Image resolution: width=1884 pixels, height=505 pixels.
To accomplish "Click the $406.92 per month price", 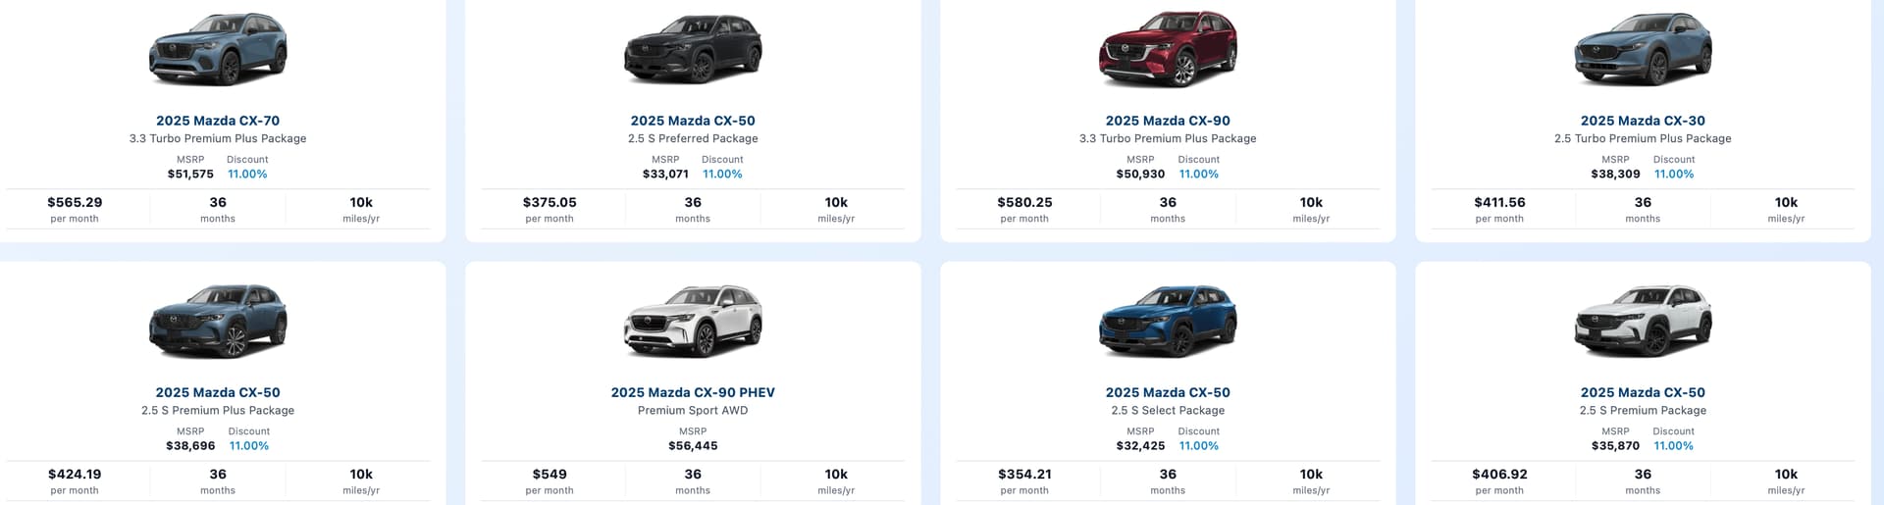I will click(x=1499, y=475).
